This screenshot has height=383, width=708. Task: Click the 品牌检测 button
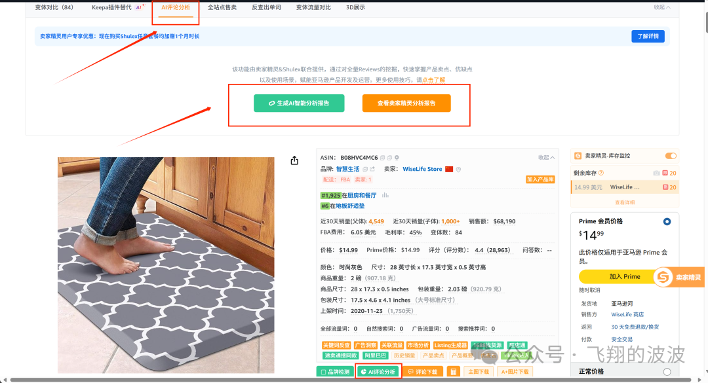tap(335, 372)
